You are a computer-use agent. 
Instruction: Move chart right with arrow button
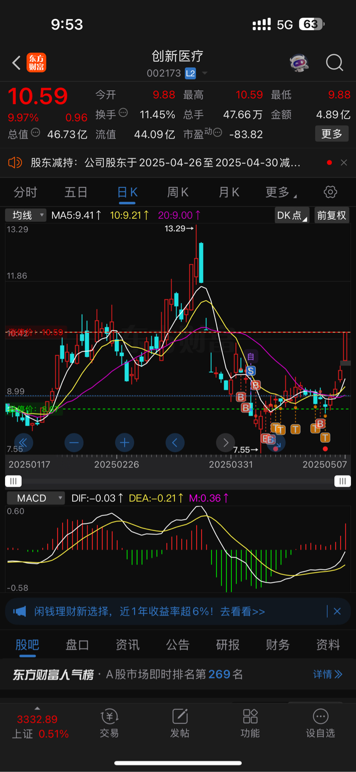[x=226, y=443]
